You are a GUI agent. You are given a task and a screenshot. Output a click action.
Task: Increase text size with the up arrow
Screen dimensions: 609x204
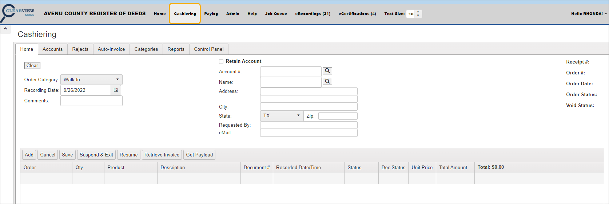(x=418, y=12)
